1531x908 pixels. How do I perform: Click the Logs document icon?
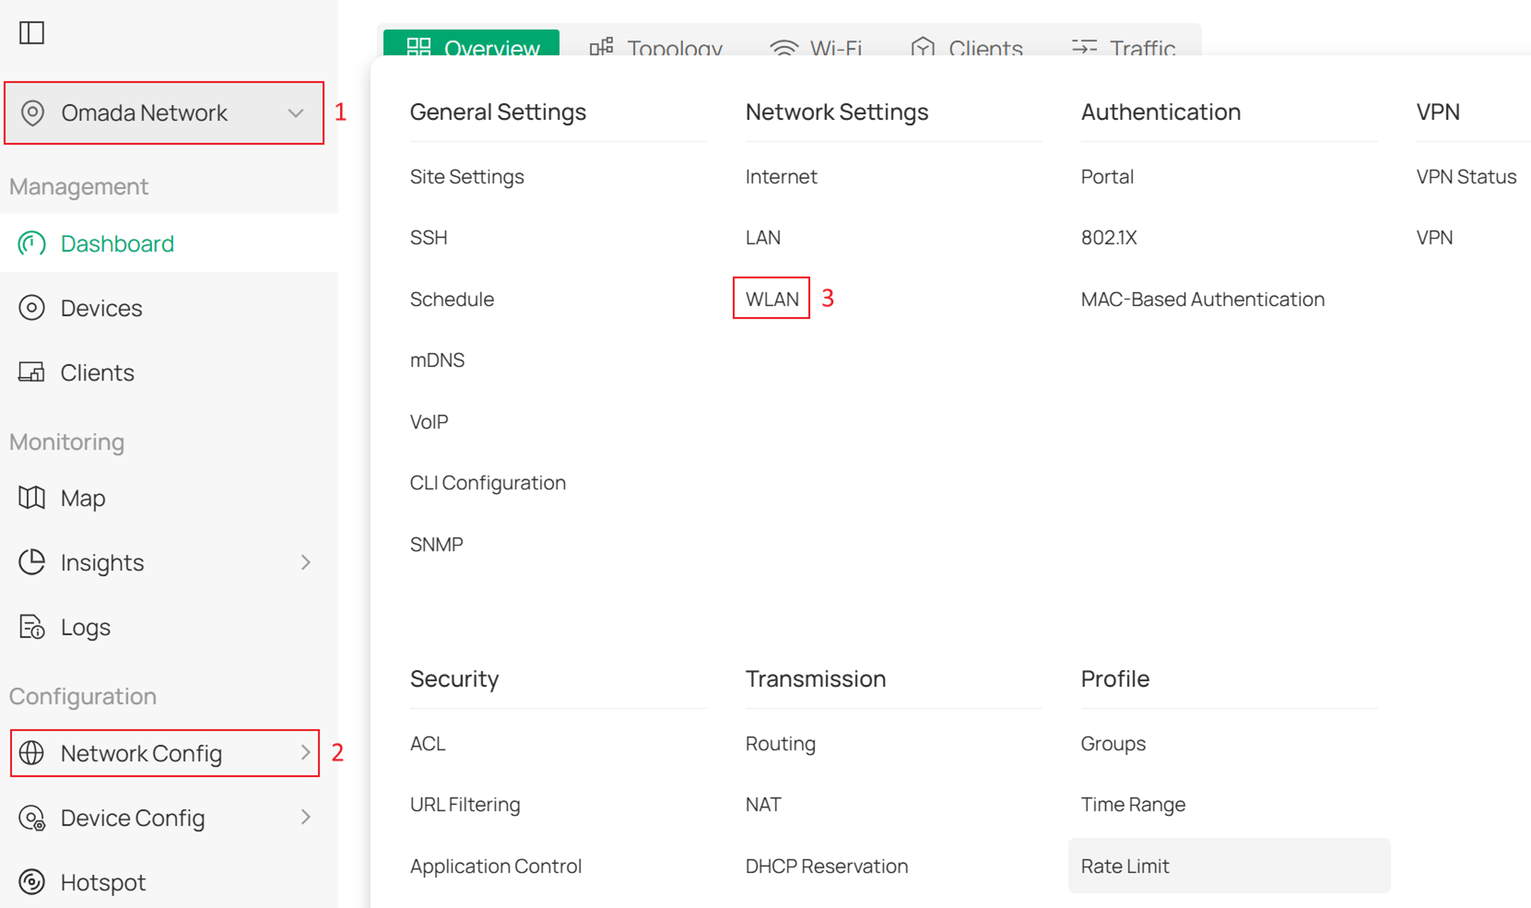(32, 627)
